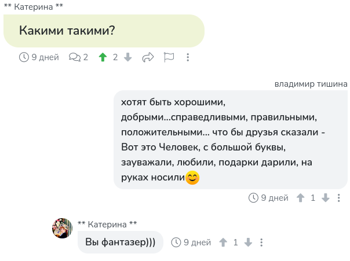The image size is (350, 261).
Task: Select the "Вы фантазер)))" message bubble
Action: pyautogui.click(x=121, y=242)
